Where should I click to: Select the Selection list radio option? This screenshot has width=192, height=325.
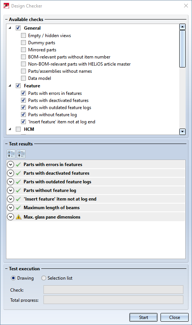43,278
